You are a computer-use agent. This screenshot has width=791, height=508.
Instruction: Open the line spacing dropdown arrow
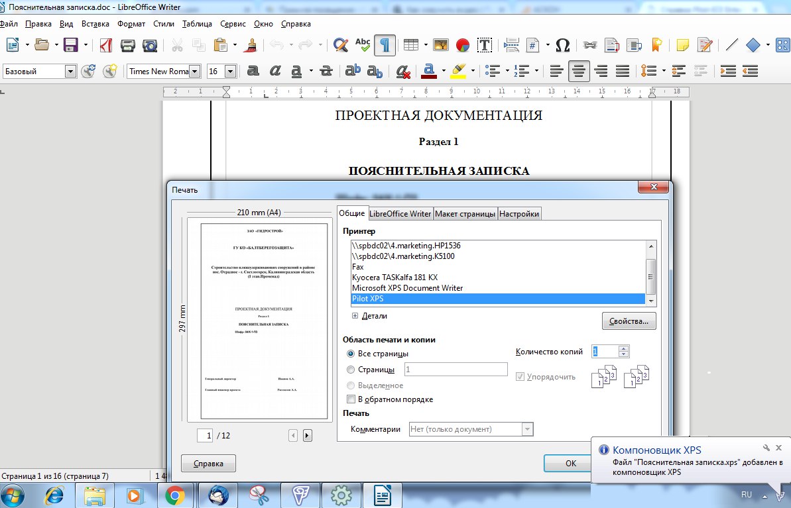[664, 71]
